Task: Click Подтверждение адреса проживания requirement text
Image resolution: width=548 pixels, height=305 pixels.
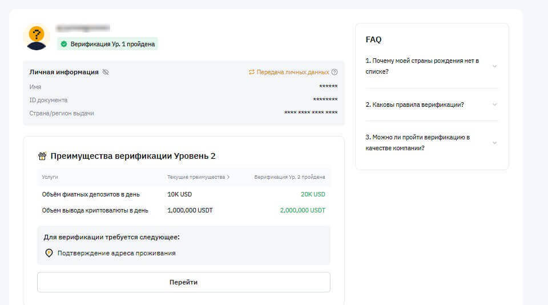Action: pyautogui.click(x=116, y=253)
